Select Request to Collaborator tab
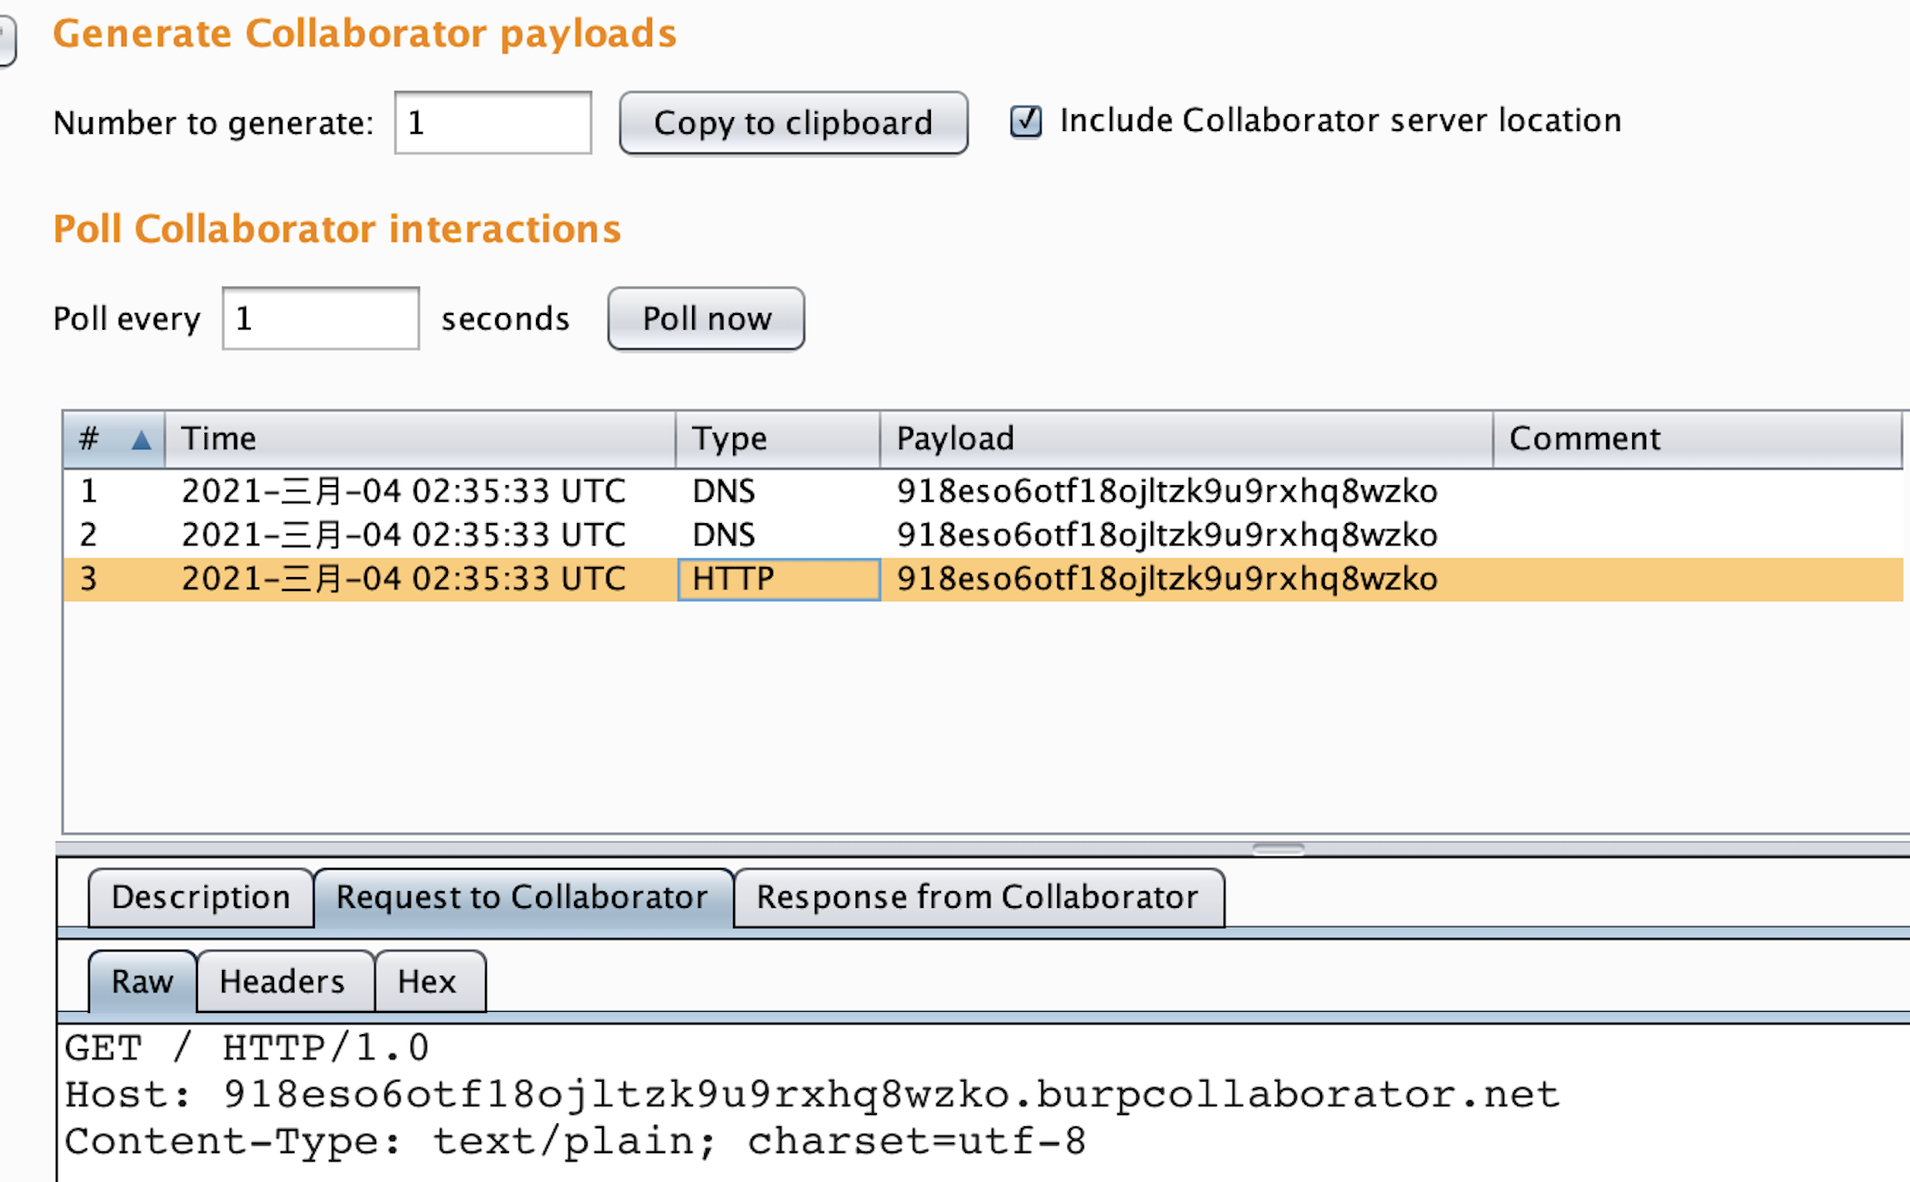The width and height of the screenshot is (1910, 1182). tap(522, 898)
